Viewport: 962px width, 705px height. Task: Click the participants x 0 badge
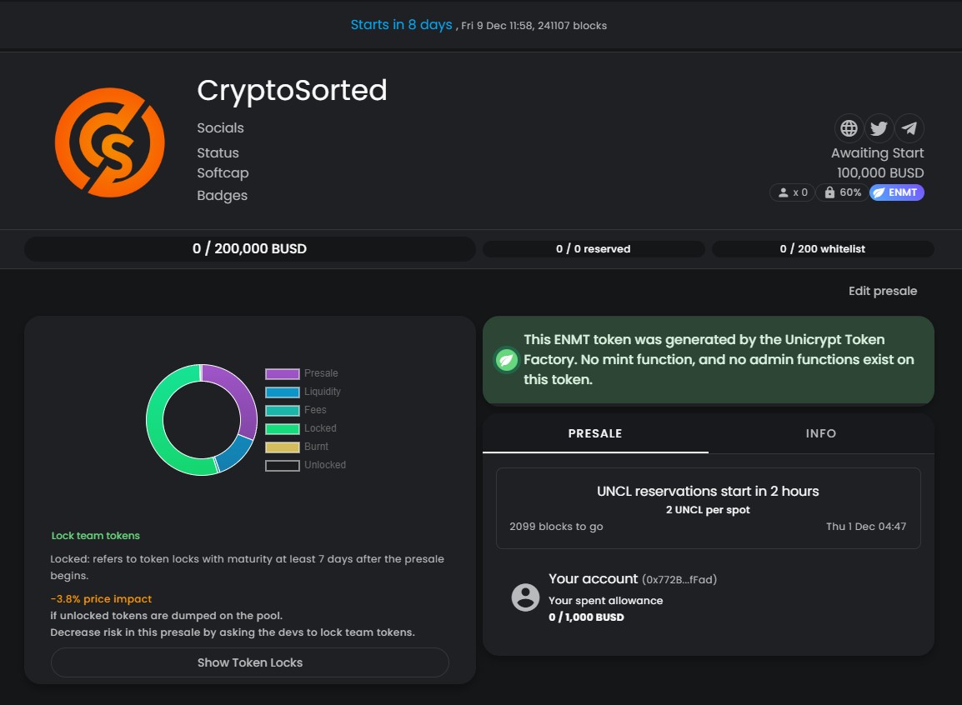pyautogui.click(x=792, y=192)
